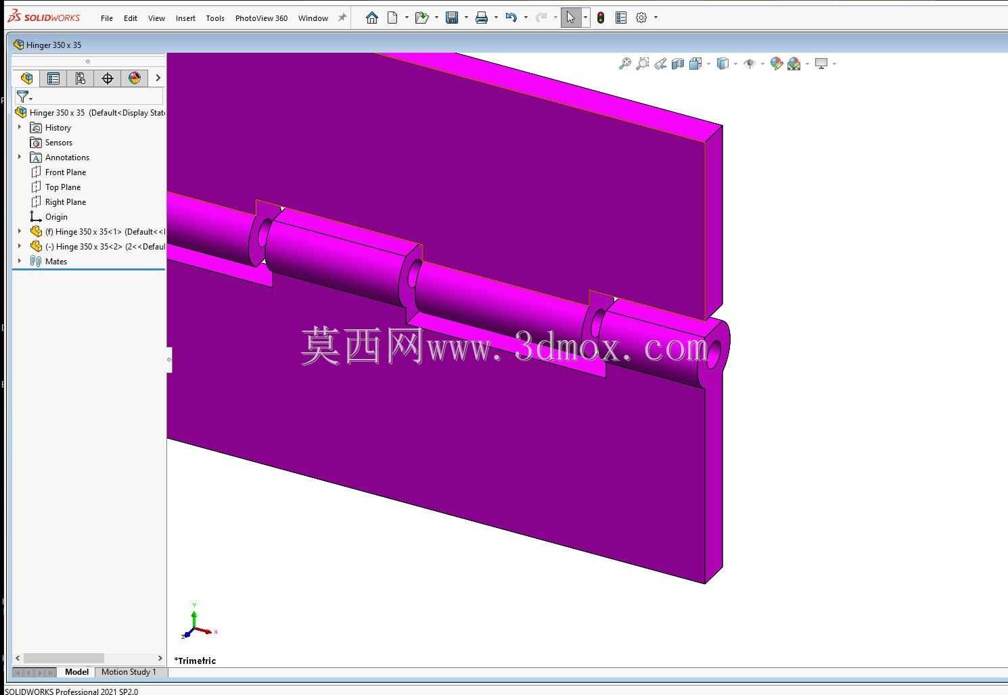Screen dimensions: 1008x695
Task: Switch to the PropertyManager tab
Action: (x=53, y=78)
